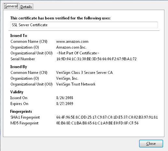Click the serial number value
Image resolution: width=168 pixels, height=151 pixels.
pyautogui.click(x=97, y=59)
